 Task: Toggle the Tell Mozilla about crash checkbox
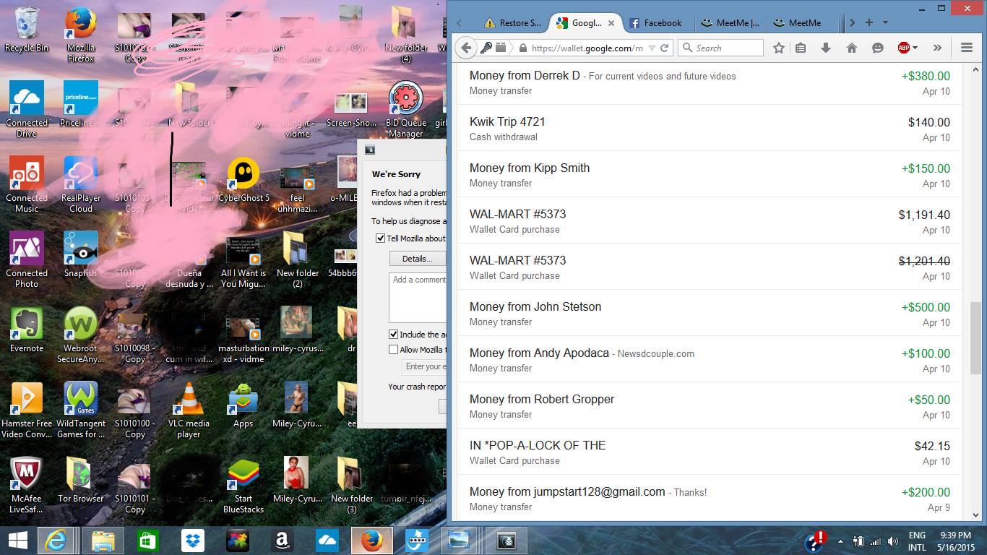[x=381, y=238]
